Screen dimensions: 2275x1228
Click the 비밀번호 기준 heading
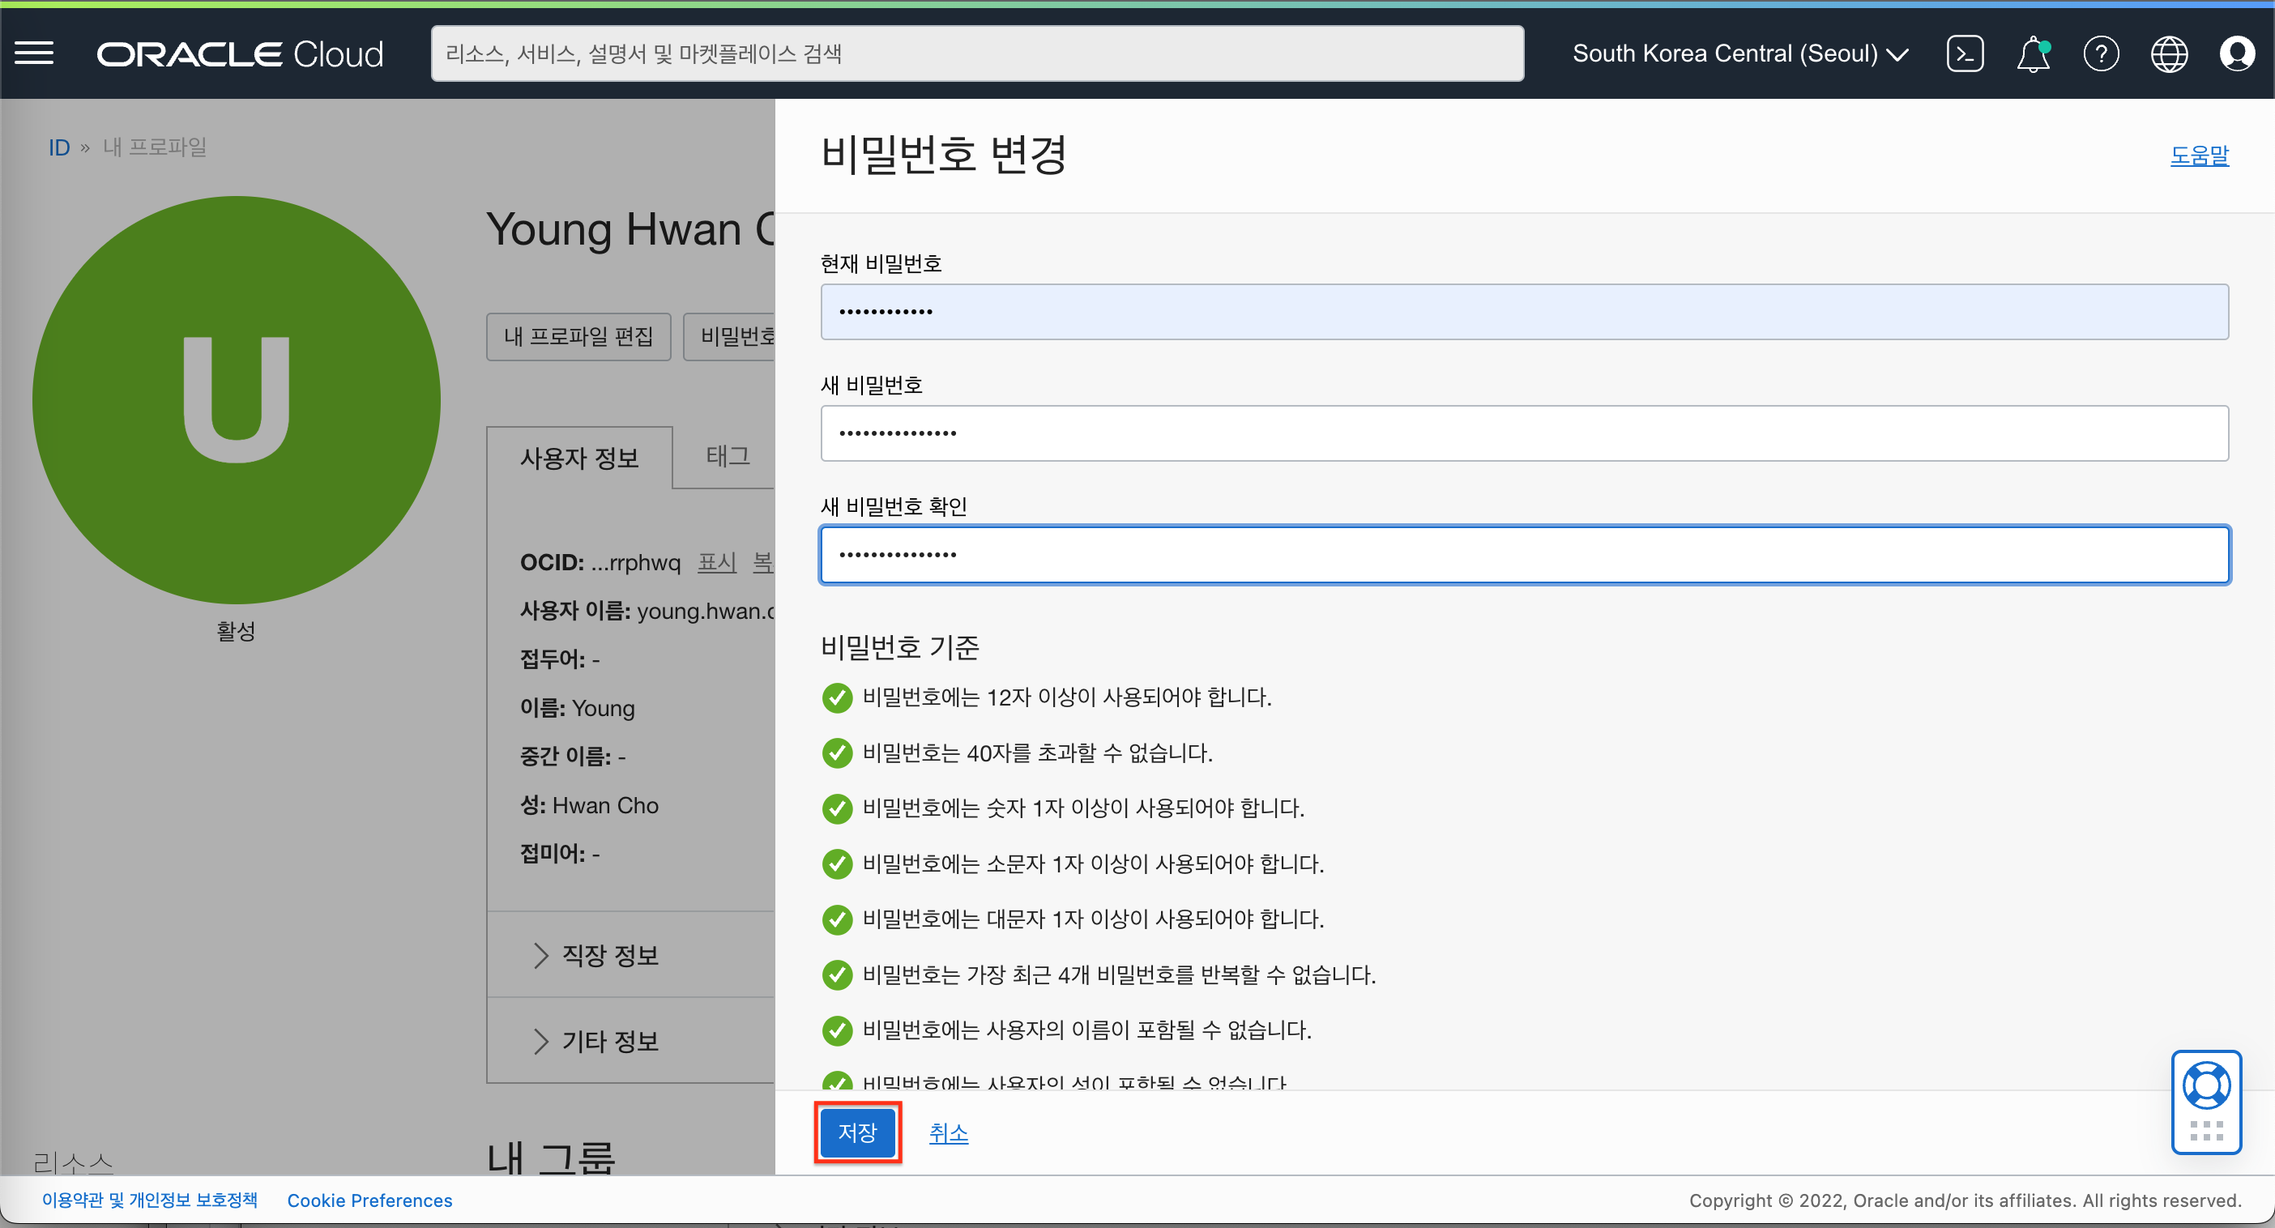(x=900, y=647)
